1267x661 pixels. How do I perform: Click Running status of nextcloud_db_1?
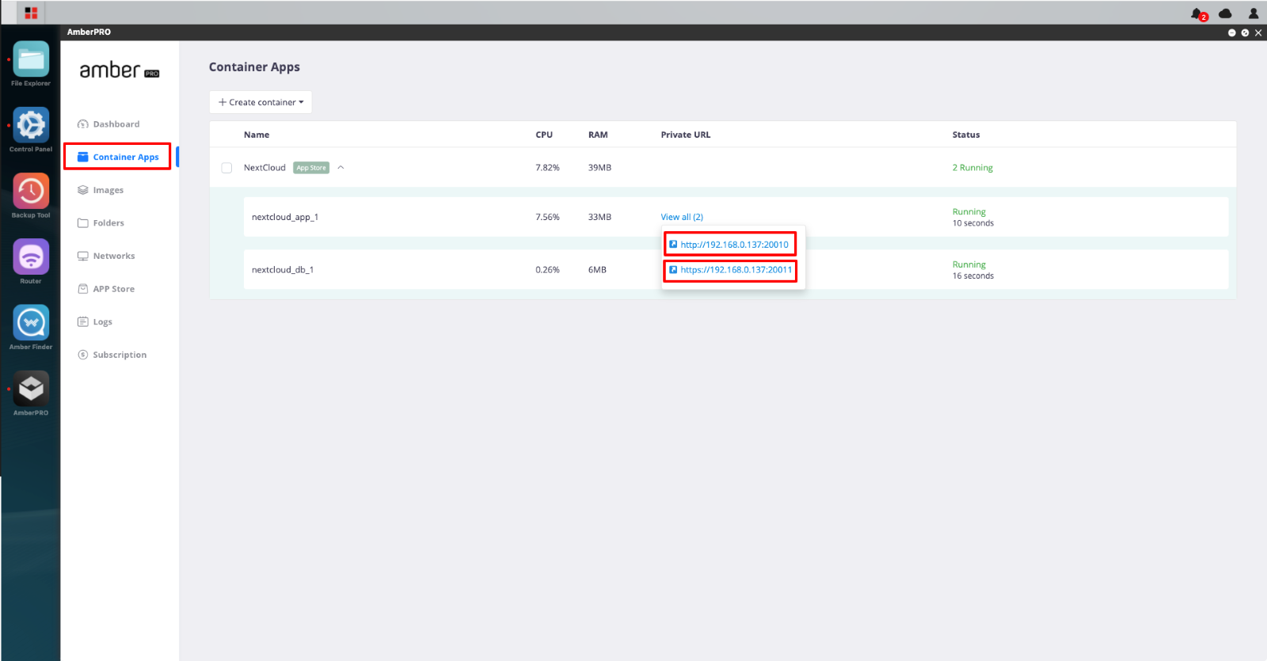969,264
